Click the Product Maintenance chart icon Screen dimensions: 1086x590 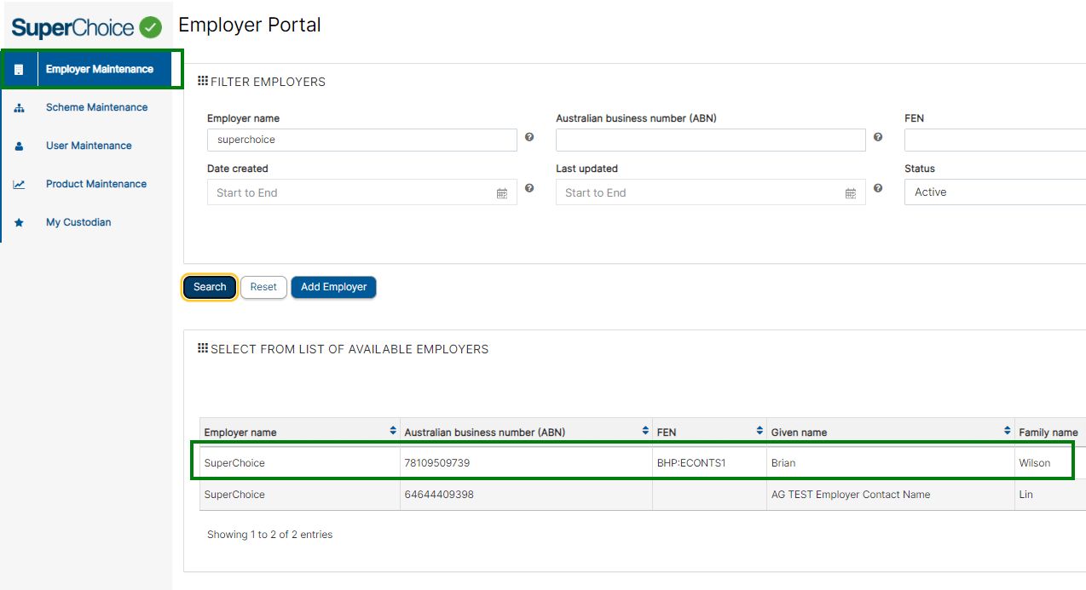coord(19,185)
